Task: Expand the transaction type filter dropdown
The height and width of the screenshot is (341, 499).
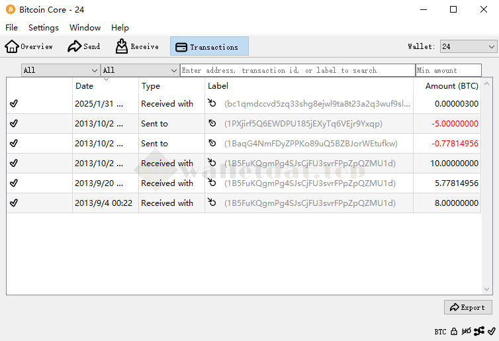Action: [x=140, y=70]
